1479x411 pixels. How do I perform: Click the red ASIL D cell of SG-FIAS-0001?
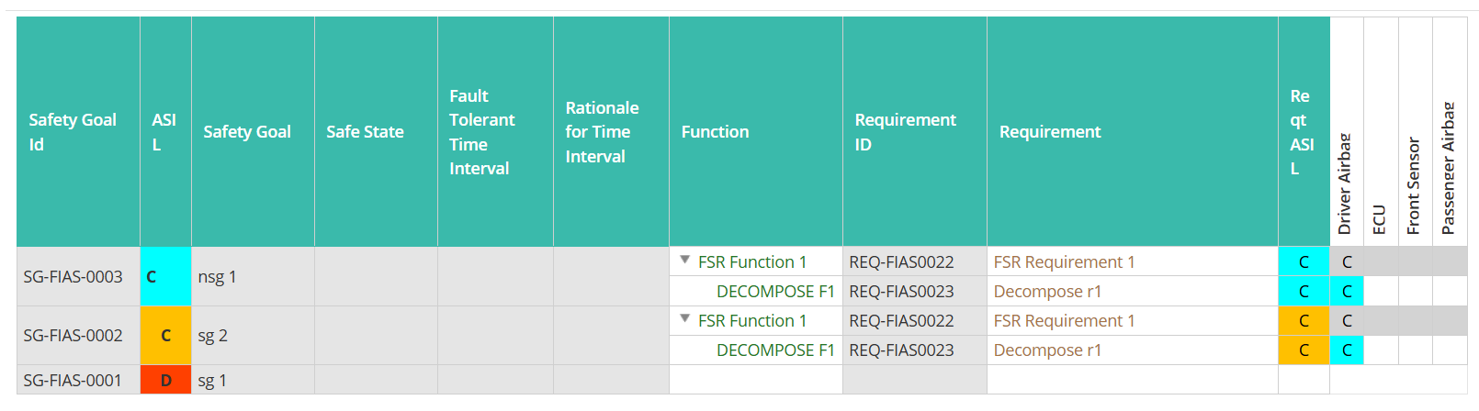point(165,380)
